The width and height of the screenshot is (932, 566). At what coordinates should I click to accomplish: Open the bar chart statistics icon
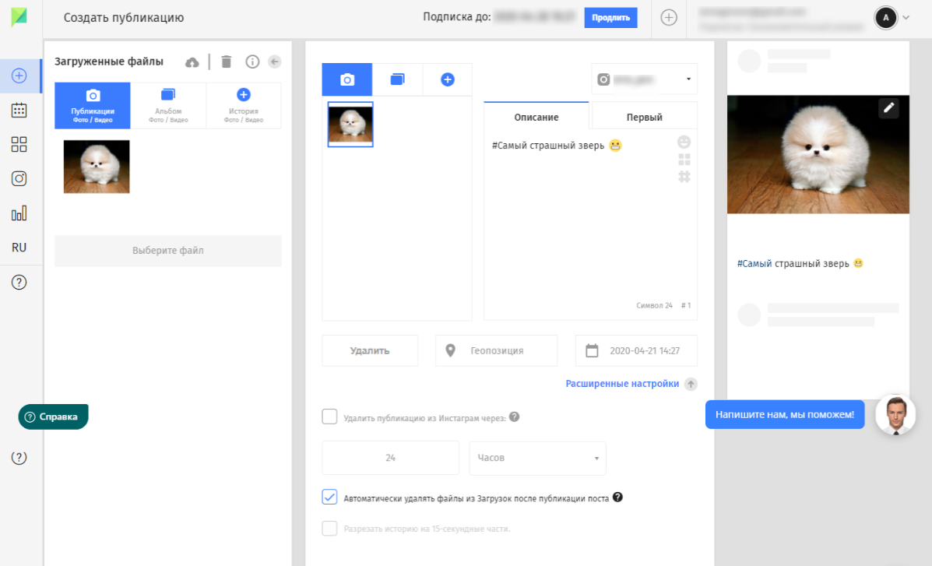(x=19, y=213)
